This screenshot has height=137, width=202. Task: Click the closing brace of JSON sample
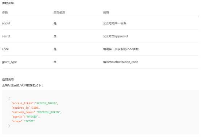tap(9, 126)
